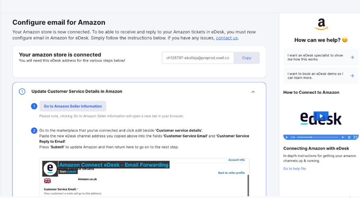The height and width of the screenshot is (198, 360).
Task: Click the Amazon logo in help panel
Action: click(321, 24)
